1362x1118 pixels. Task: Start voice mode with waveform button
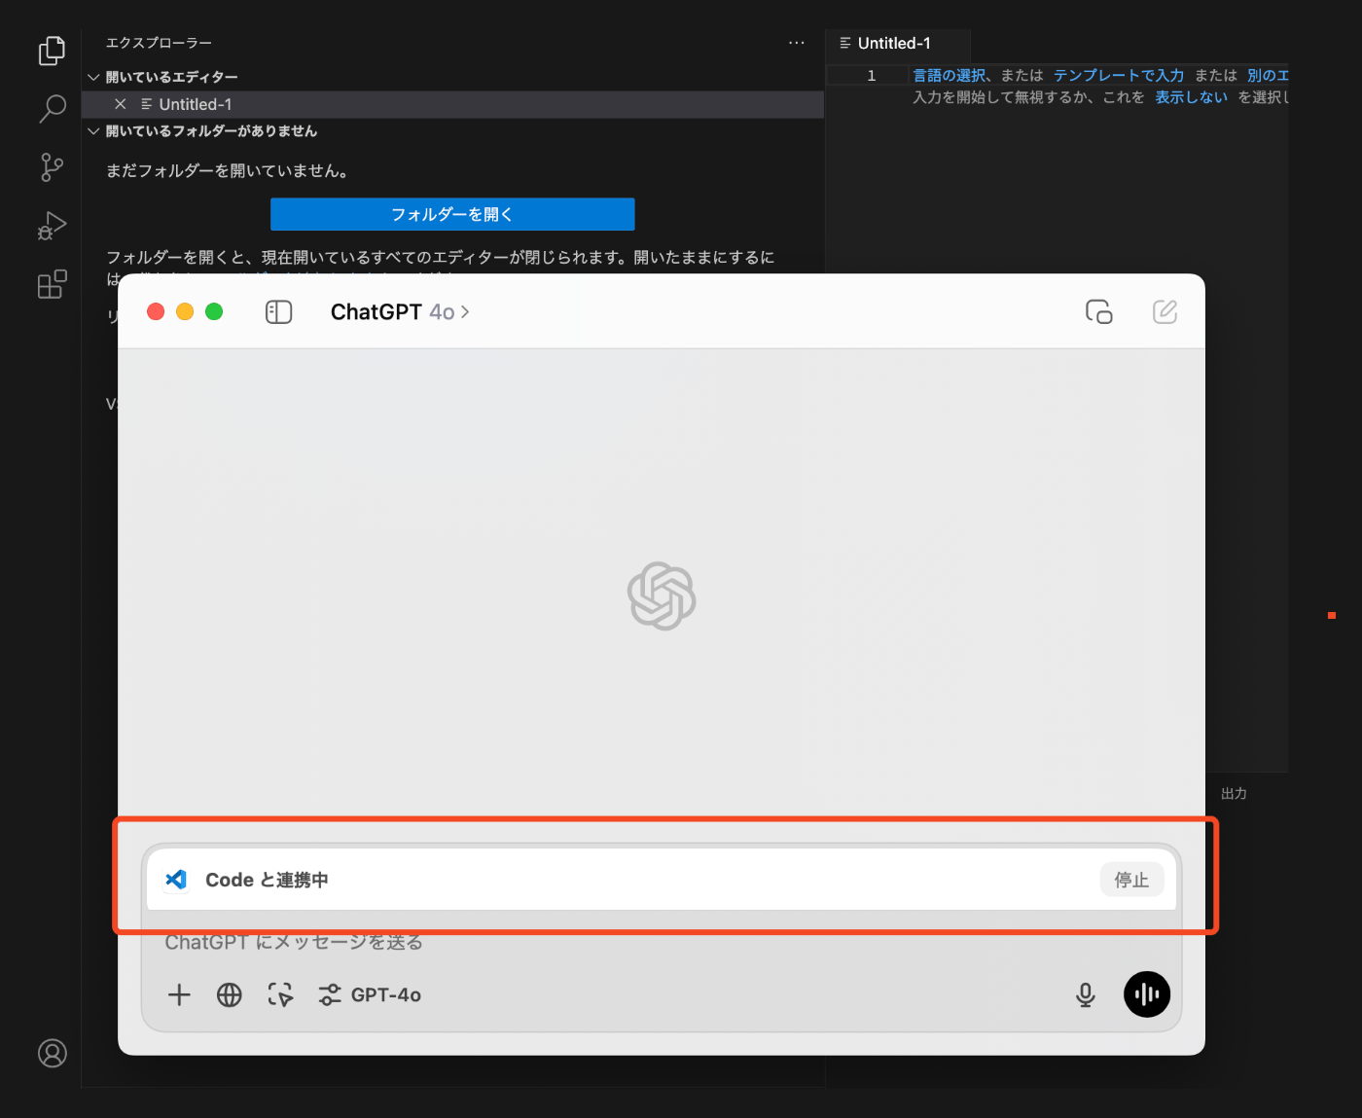point(1147,994)
